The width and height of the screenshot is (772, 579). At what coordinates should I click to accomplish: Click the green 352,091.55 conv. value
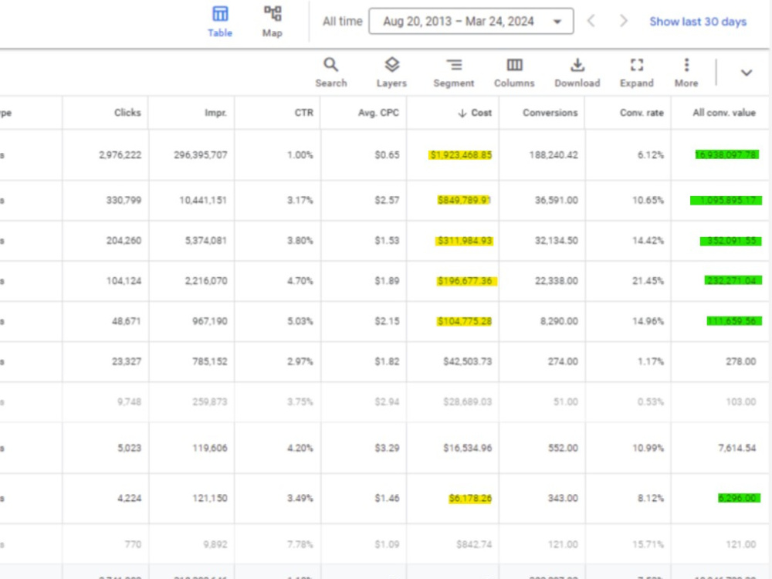(x=730, y=241)
